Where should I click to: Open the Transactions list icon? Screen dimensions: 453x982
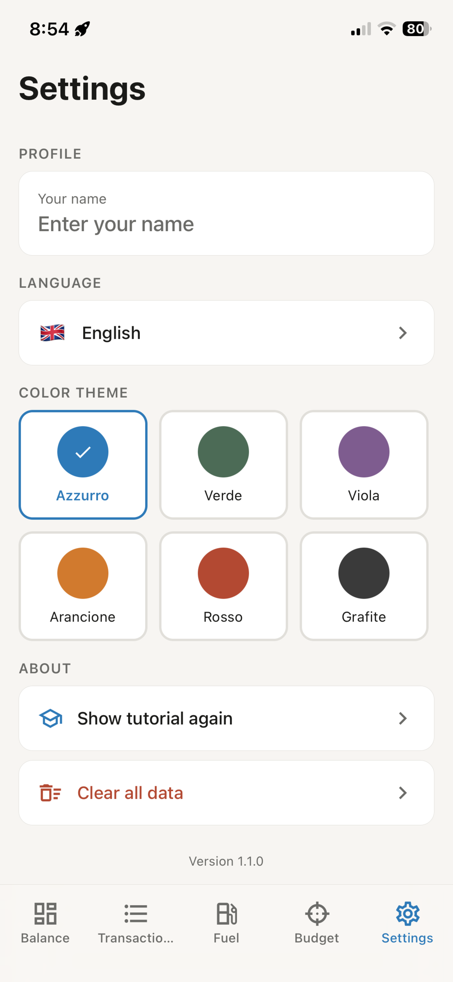136,913
